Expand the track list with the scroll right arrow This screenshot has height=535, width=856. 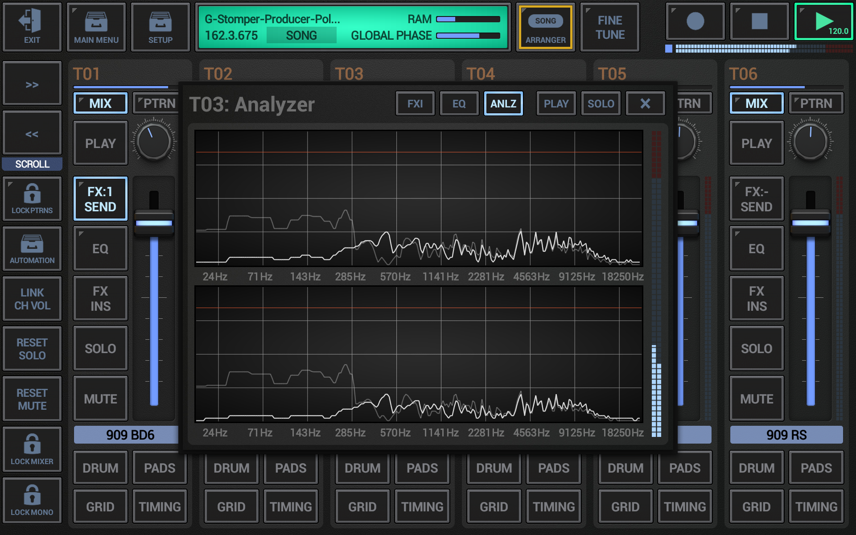click(32, 83)
